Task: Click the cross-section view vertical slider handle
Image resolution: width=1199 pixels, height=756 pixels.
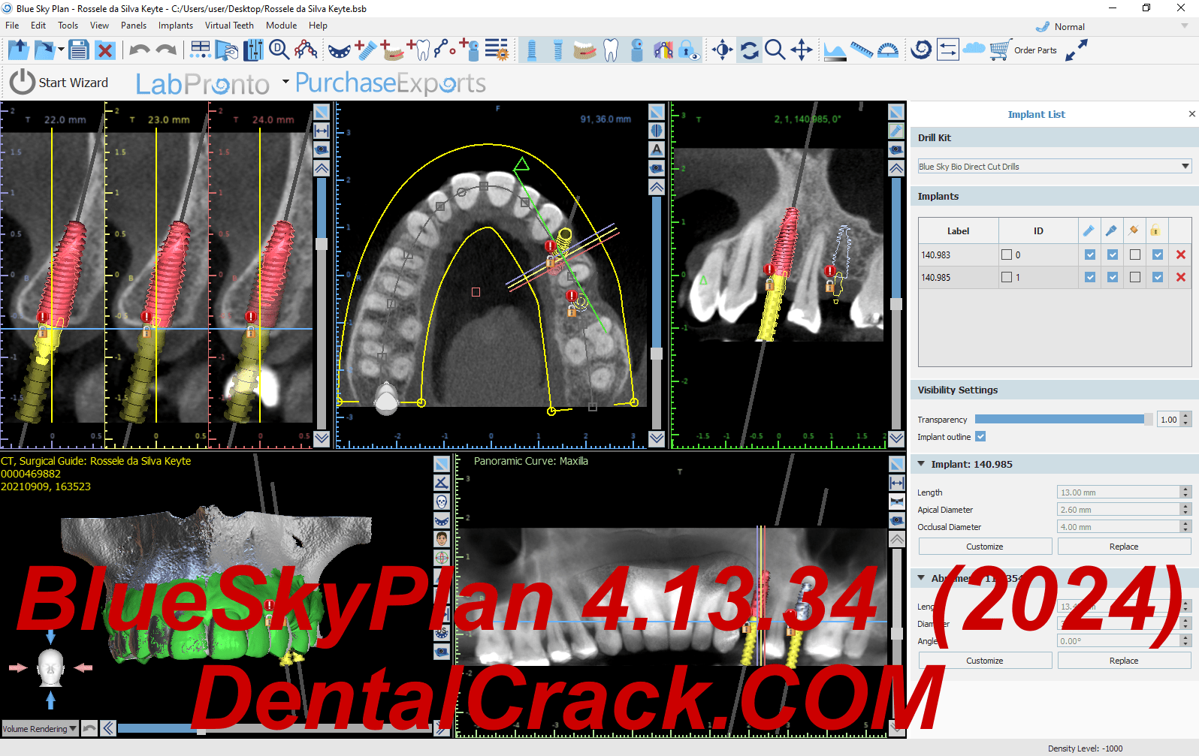Action: click(322, 244)
